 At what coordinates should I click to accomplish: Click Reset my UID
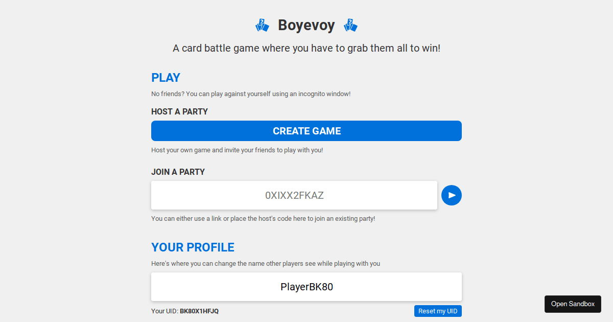438,311
